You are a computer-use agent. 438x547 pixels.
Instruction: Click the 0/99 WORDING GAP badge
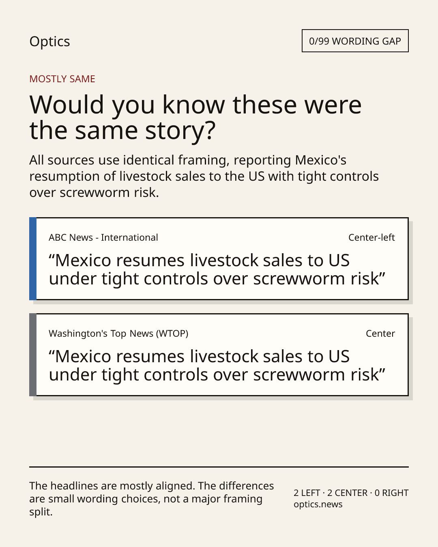coord(355,41)
